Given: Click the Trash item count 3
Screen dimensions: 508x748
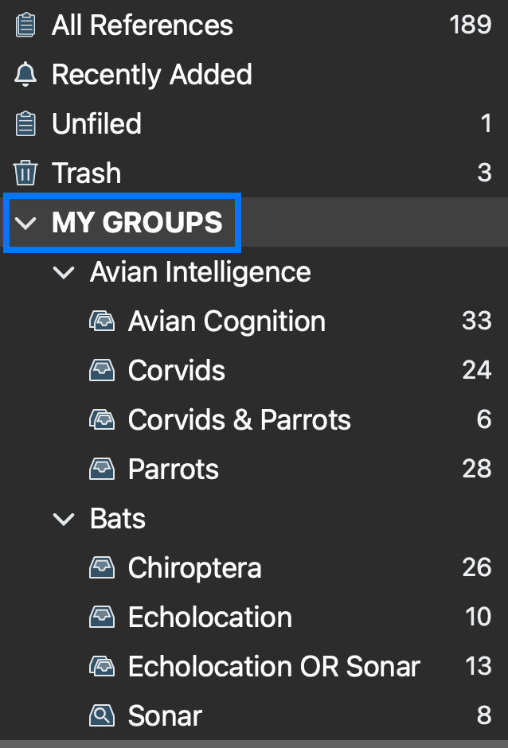Looking at the screenshot, I should [484, 173].
